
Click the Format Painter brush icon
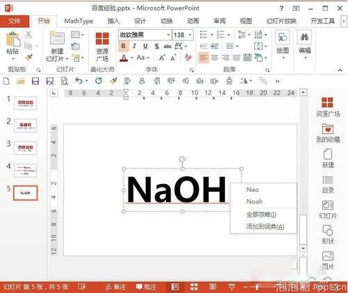pyautogui.click(x=28, y=57)
